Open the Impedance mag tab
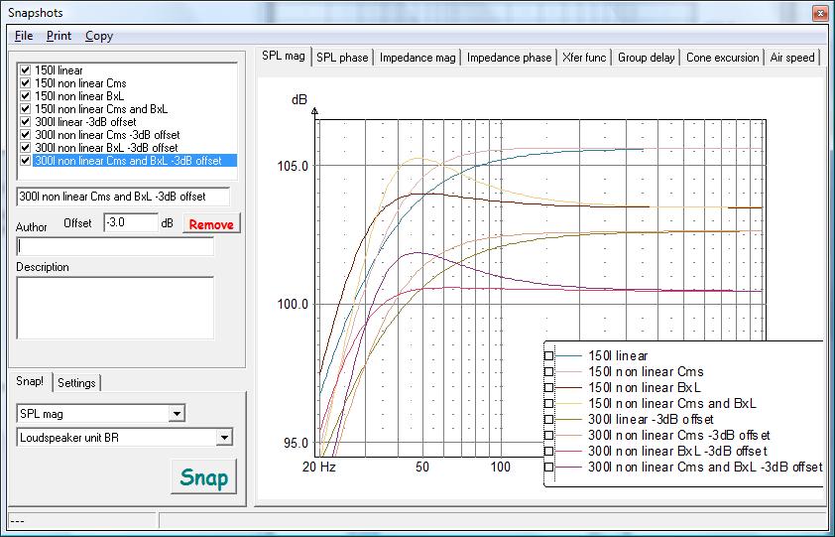This screenshot has width=835, height=537. (417, 58)
